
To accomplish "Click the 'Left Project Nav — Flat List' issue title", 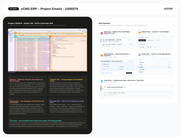I will coord(67,102).
